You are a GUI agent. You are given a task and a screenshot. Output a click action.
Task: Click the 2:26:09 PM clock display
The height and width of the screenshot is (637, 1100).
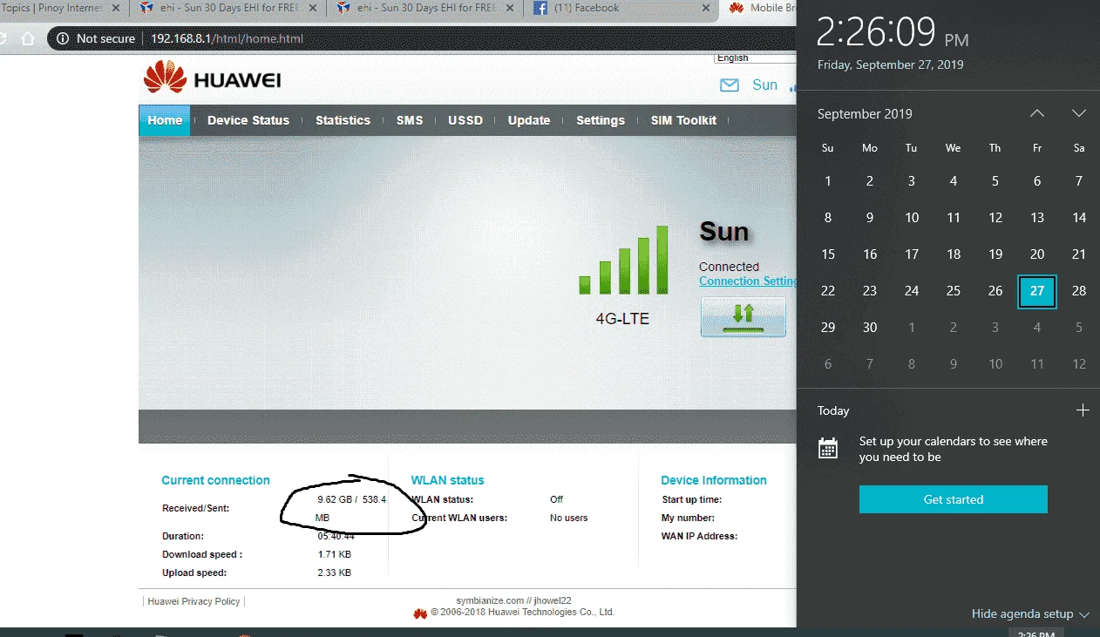click(893, 32)
